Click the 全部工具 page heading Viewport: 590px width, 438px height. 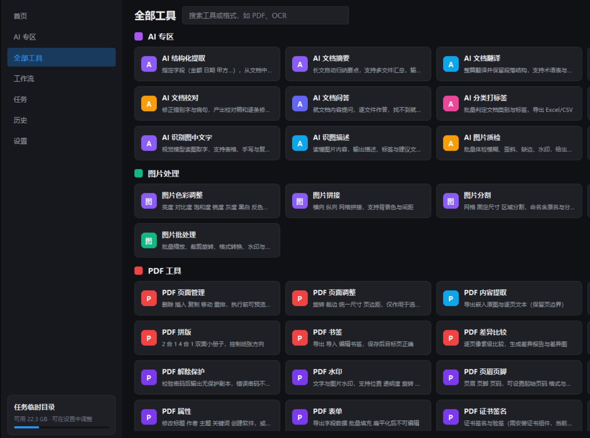155,15
